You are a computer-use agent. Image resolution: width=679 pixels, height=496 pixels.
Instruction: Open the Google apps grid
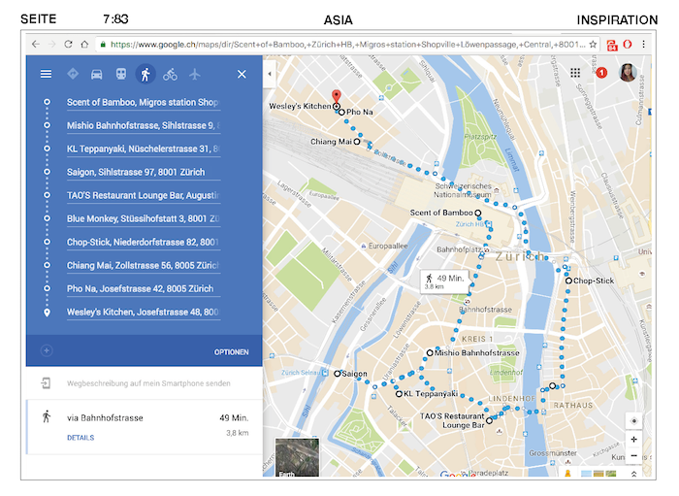coord(575,73)
